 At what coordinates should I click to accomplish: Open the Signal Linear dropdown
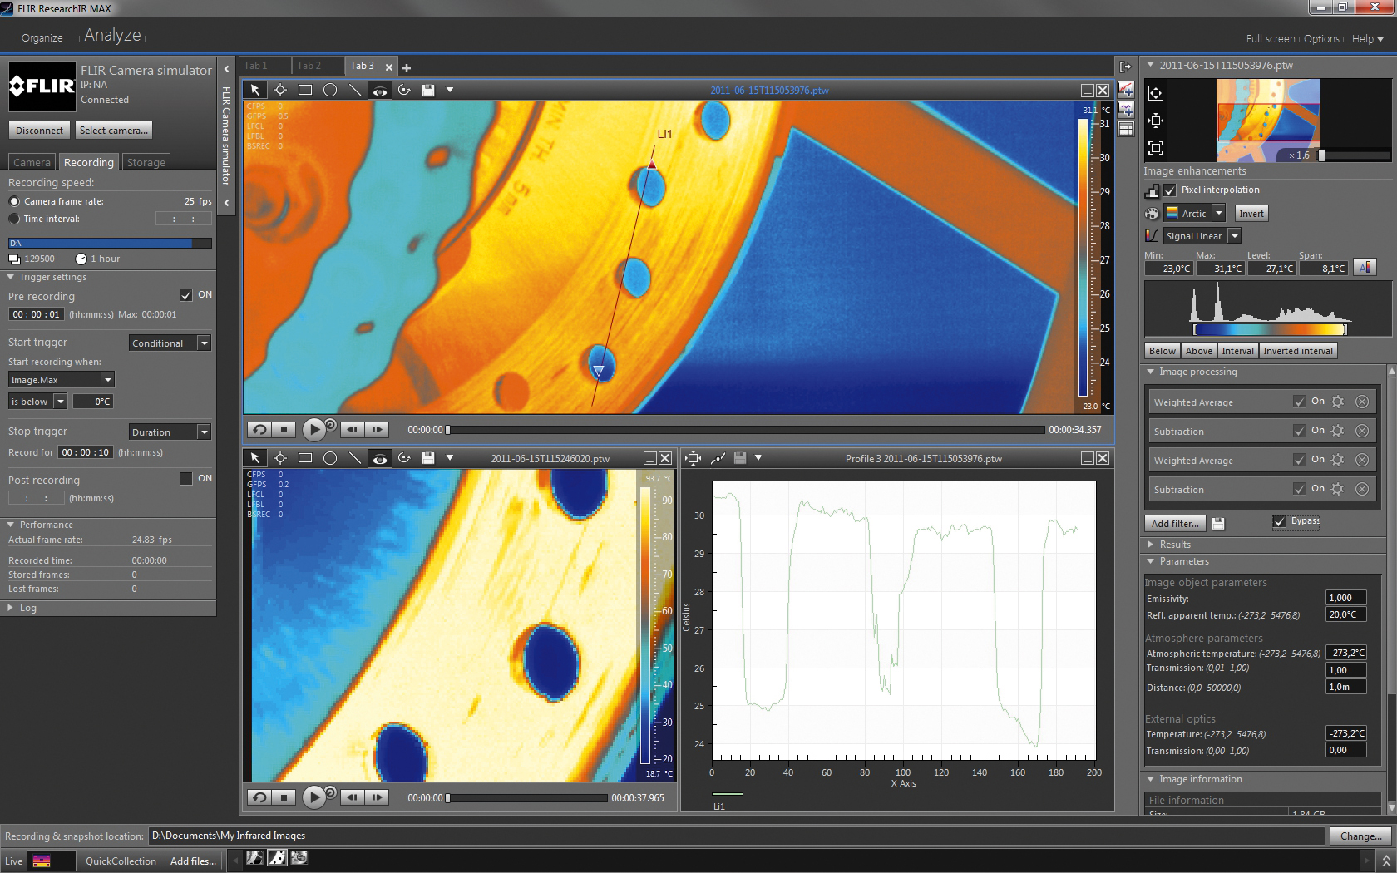coord(1235,235)
